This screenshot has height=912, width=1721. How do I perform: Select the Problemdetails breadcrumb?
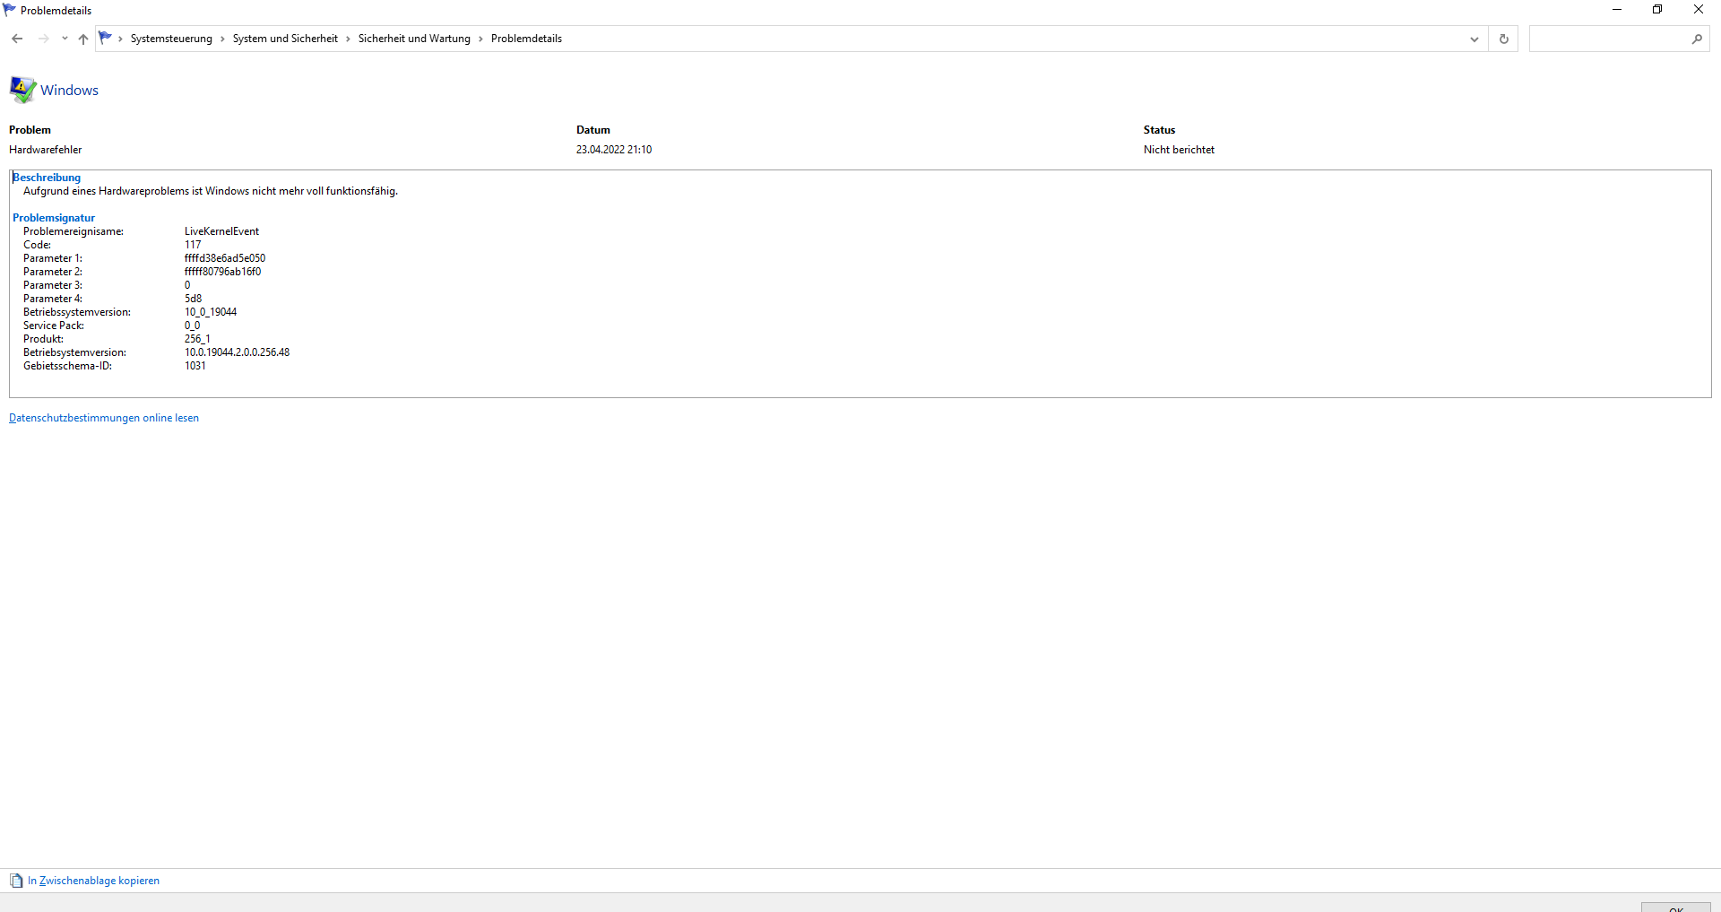[526, 39]
